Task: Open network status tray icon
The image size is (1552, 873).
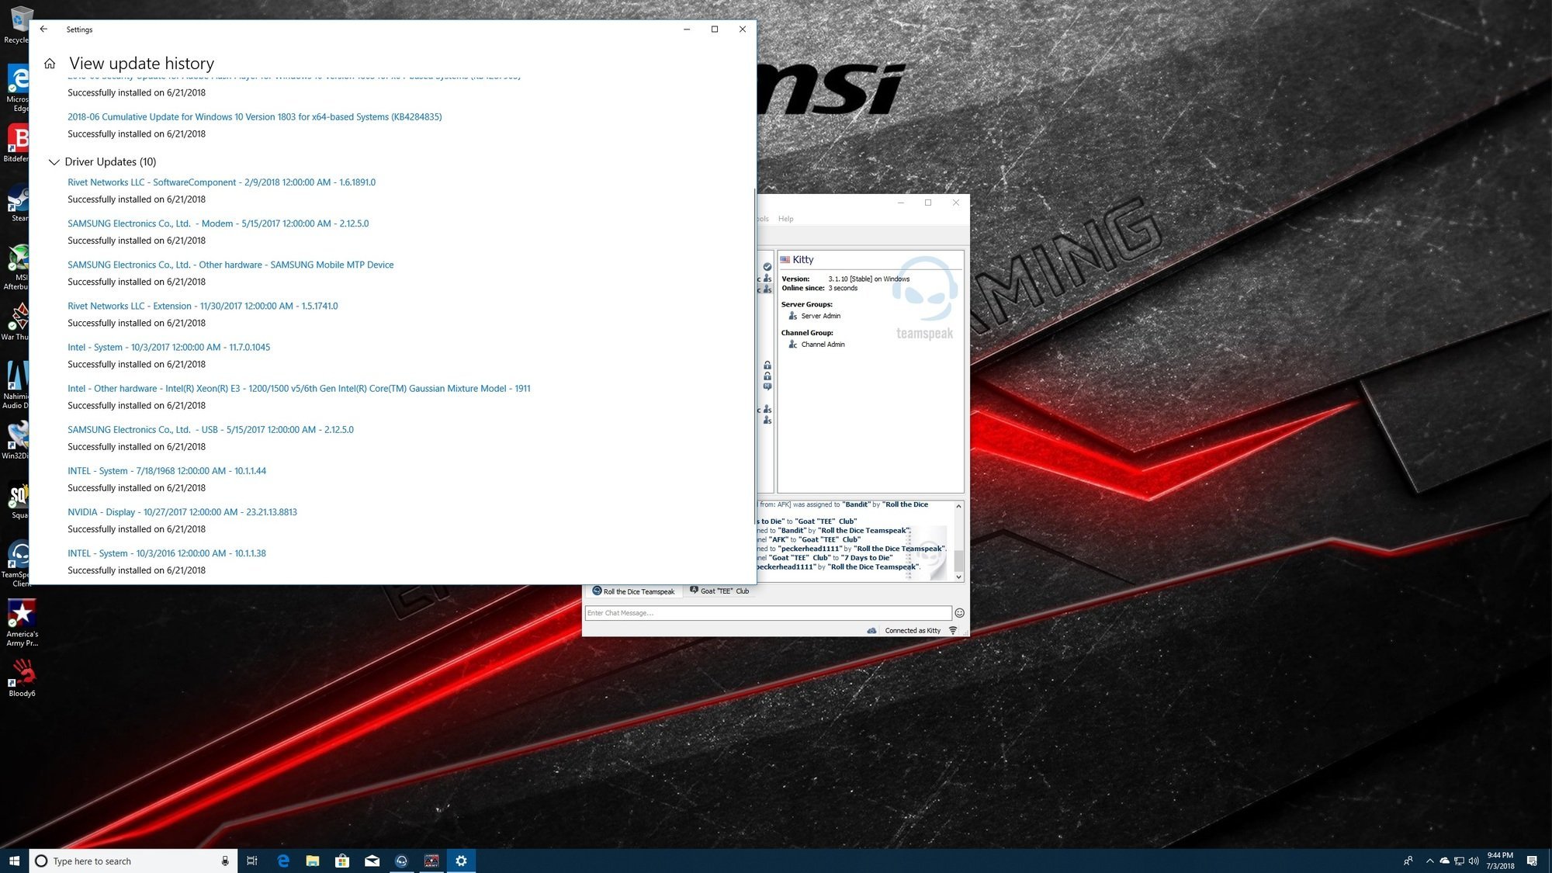Action: (x=1459, y=861)
